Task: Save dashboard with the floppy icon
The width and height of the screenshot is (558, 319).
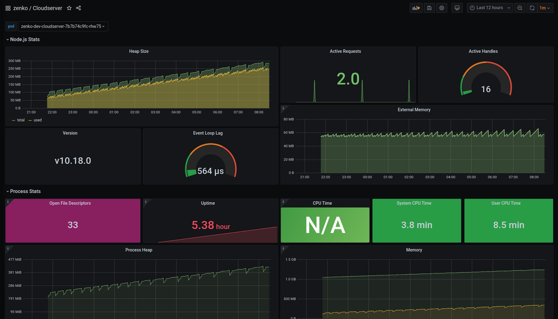Action: (429, 8)
